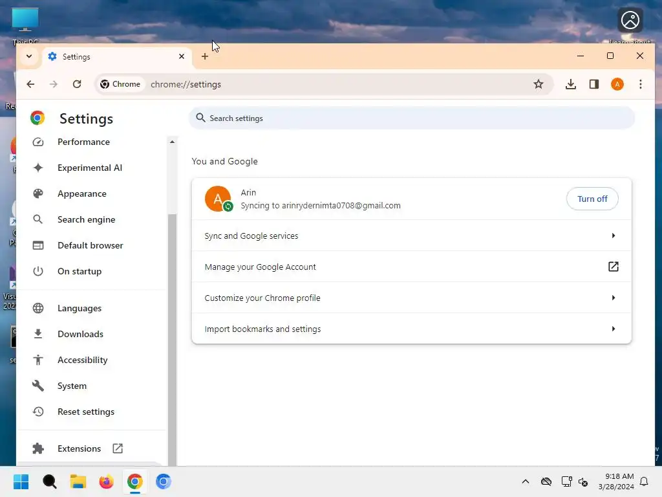Go to Appearance settings

82,193
